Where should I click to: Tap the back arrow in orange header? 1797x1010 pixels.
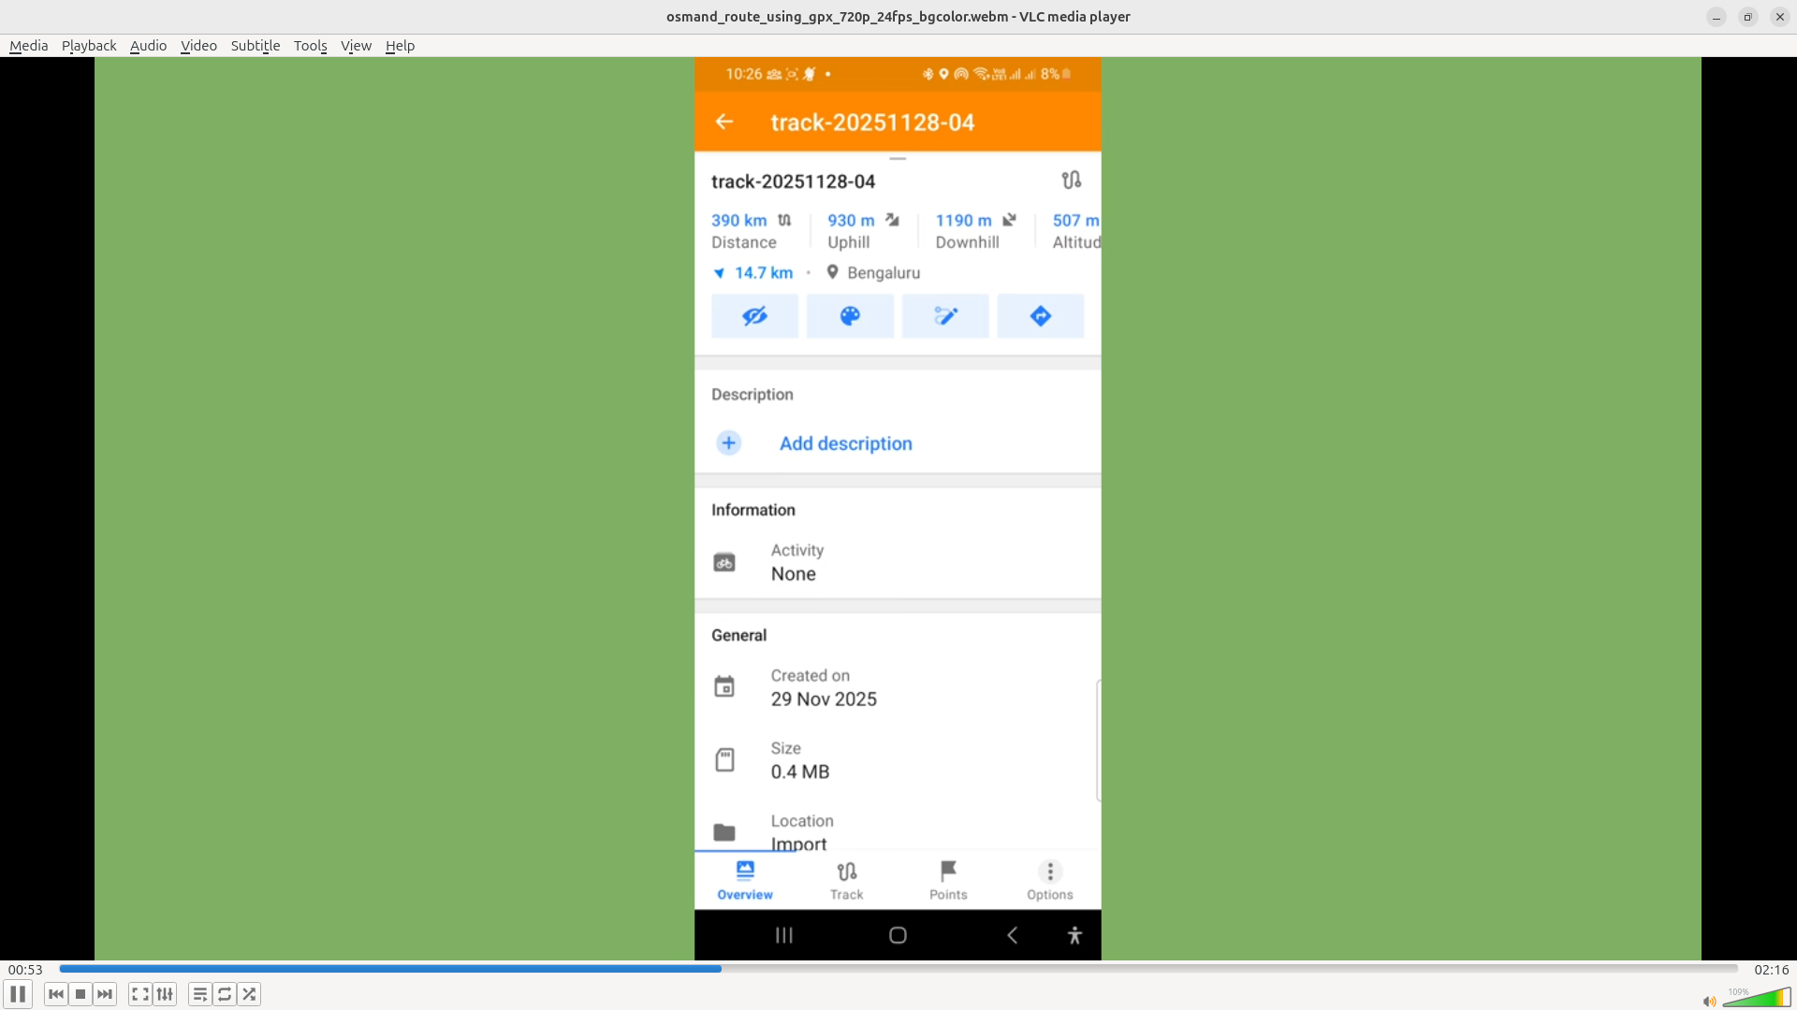coord(723,122)
